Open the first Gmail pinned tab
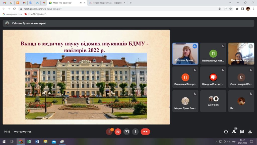257x145 pixels. (5, 3)
